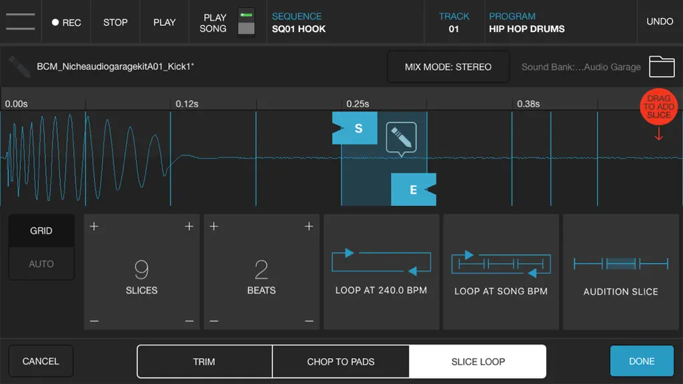
Task: Activate Loop At Song BPM
Action: pos(501,272)
